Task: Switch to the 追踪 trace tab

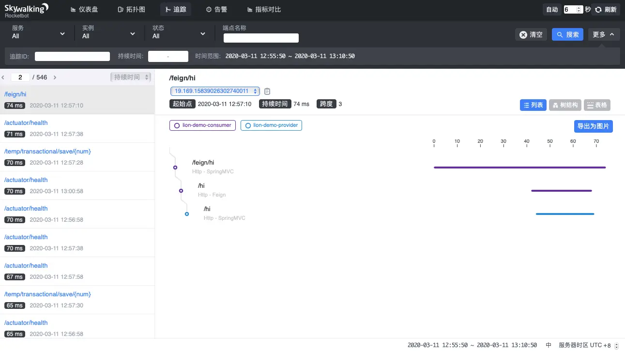Action: pyautogui.click(x=175, y=10)
